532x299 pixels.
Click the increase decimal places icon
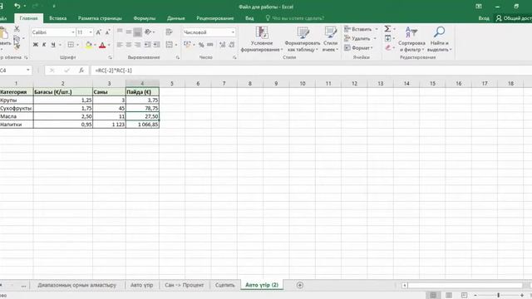(223, 45)
